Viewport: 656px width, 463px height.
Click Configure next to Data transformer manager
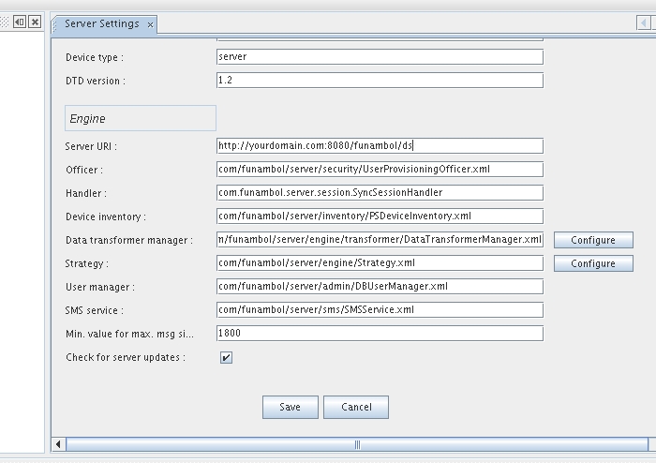(592, 240)
